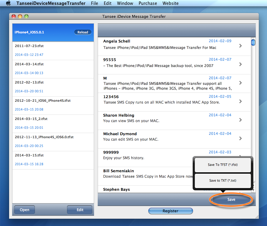The height and width of the screenshot is (226, 267).
Task: Click timestamp 2014-03-15 16:28
Action: click(29, 164)
